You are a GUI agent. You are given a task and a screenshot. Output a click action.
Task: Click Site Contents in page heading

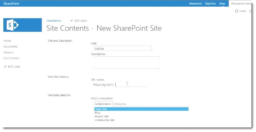pos(68,28)
